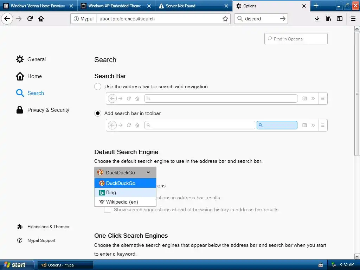Click the search bar magnifier icon
This screenshot has height=270, width=360.
pos(240,19)
